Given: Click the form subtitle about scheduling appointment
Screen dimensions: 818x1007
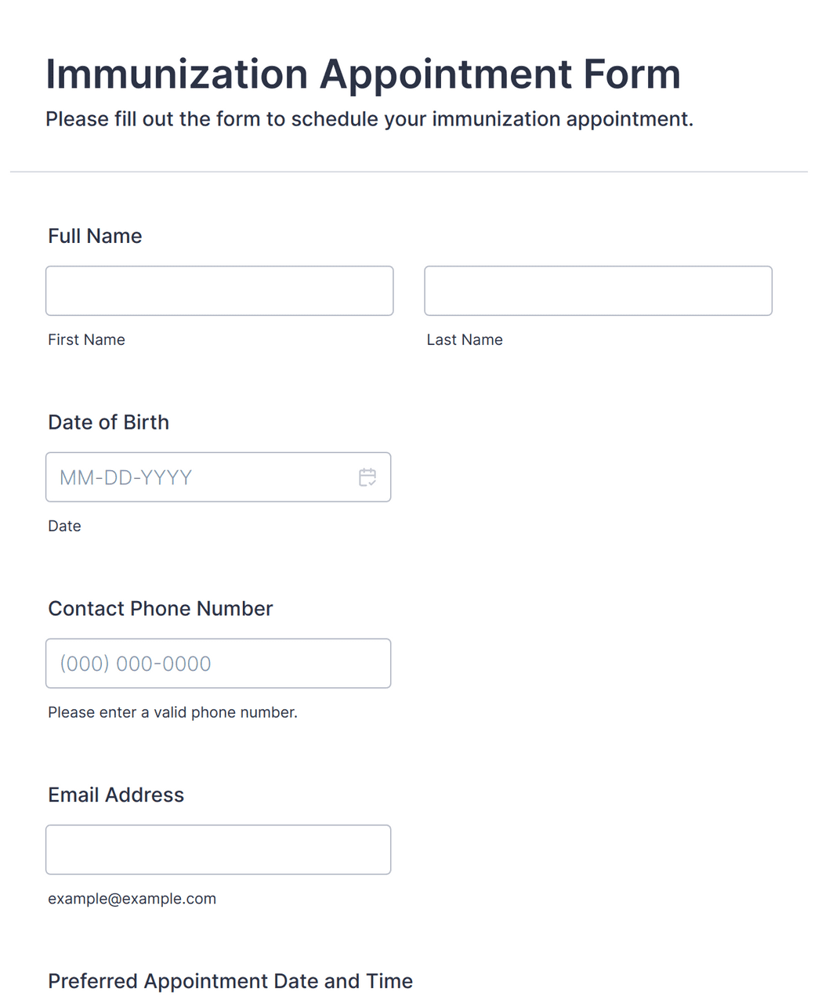Looking at the screenshot, I should coord(369,119).
